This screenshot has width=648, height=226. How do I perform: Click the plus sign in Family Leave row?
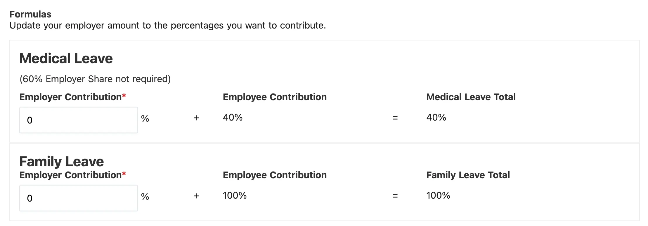pyautogui.click(x=196, y=196)
